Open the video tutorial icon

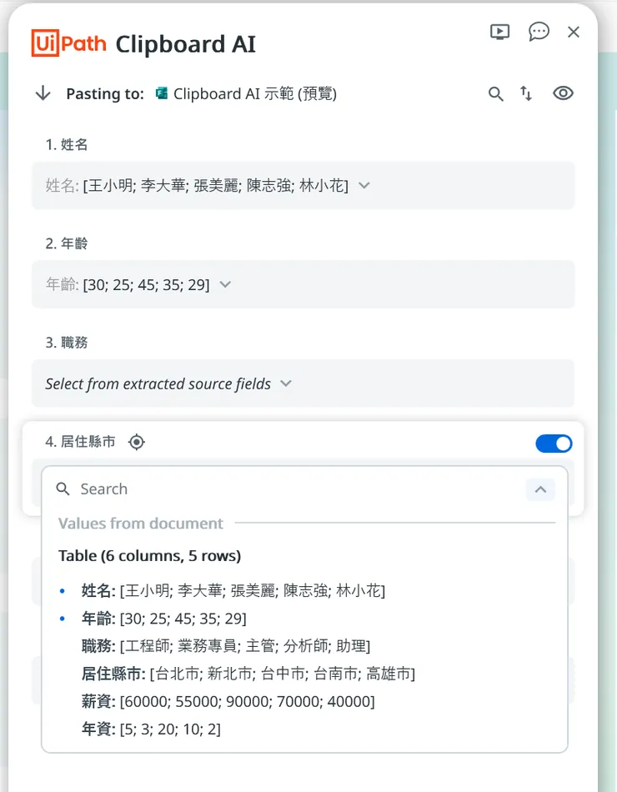pos(499,32)
